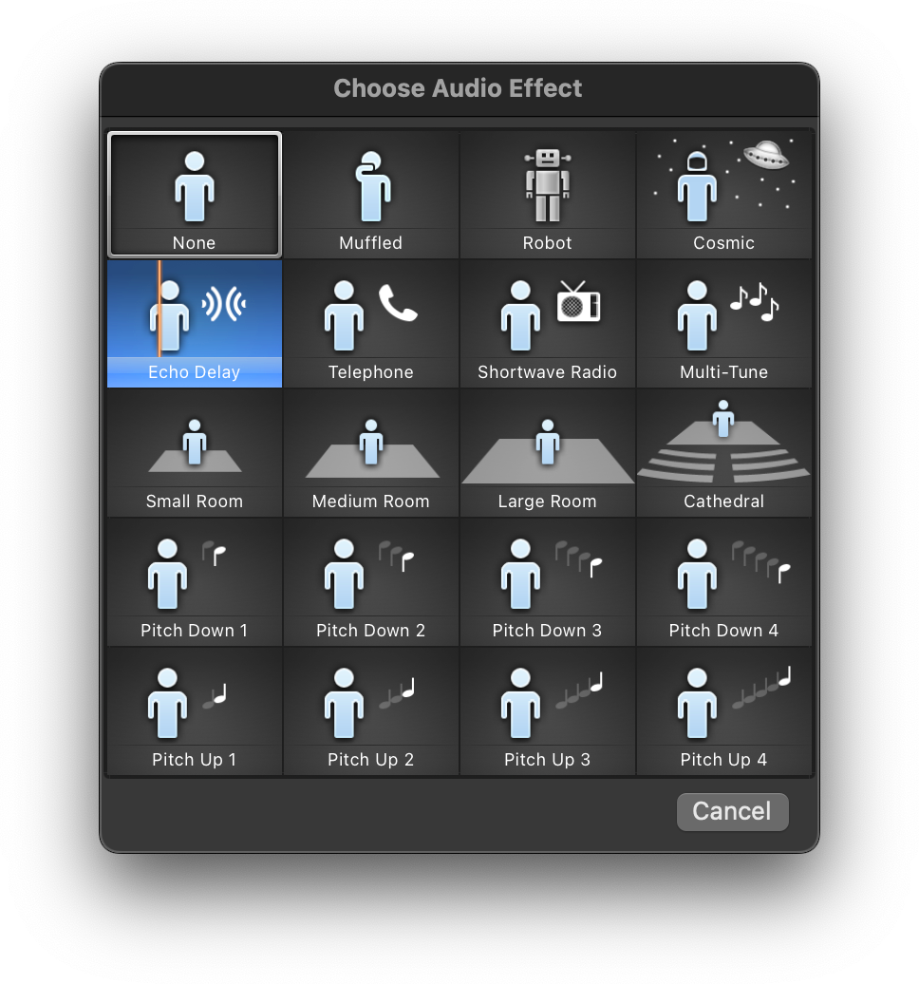Image resolution: width=919 pixels, height=984 pixels.
Task: Apply the Medium Room reverb
Action: click(x=371, y=453)
